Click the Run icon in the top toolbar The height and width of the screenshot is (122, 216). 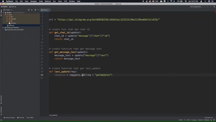pyautogui.click(x=205, y=7)
